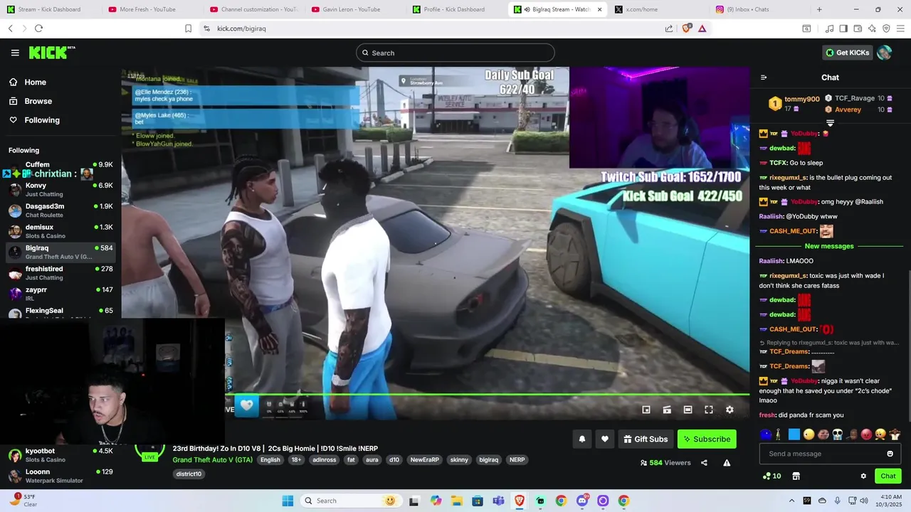
Task: Click the English language tag
Action: pos(270,460)
